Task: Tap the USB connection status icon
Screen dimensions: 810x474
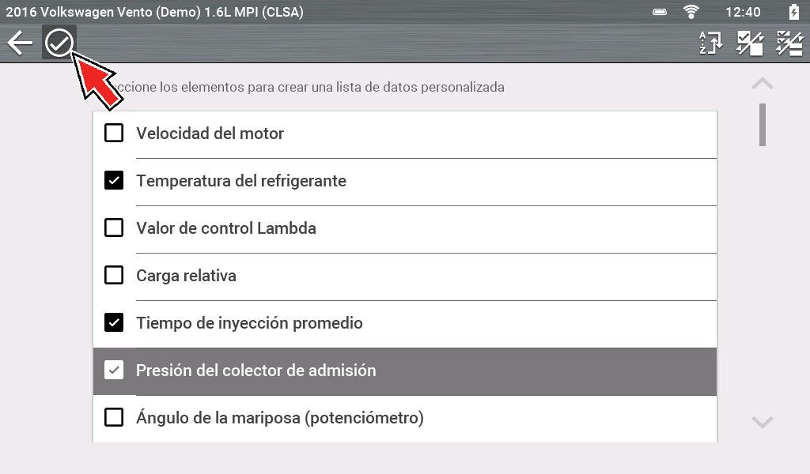Action: [x=660, y=12]
